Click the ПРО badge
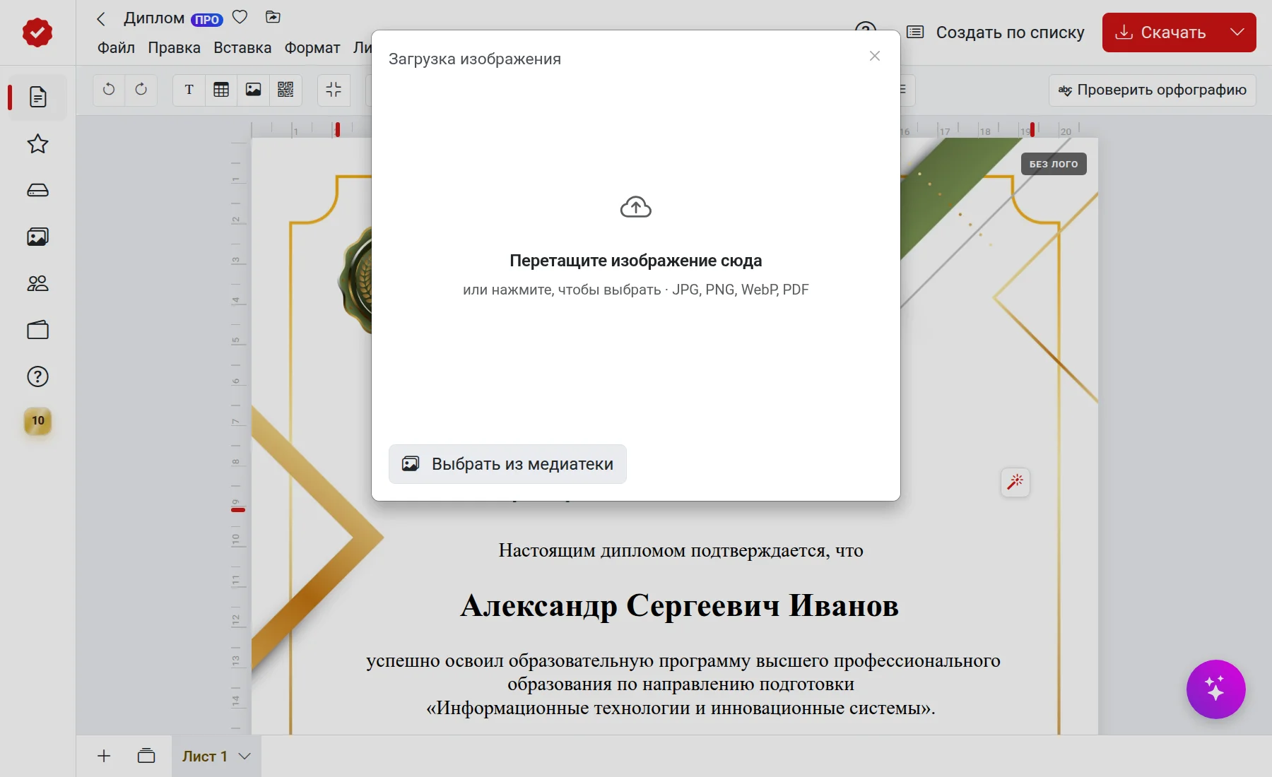The image size is (1272, 777). (x=207, y=20)
